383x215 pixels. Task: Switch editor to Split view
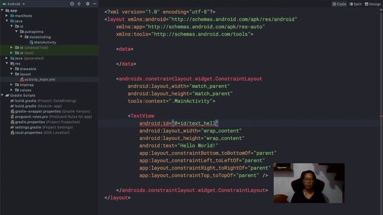point(355,4)
